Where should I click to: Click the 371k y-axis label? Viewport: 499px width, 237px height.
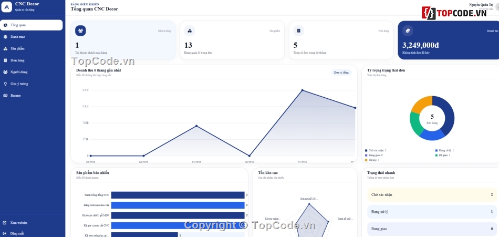[85, 139]
